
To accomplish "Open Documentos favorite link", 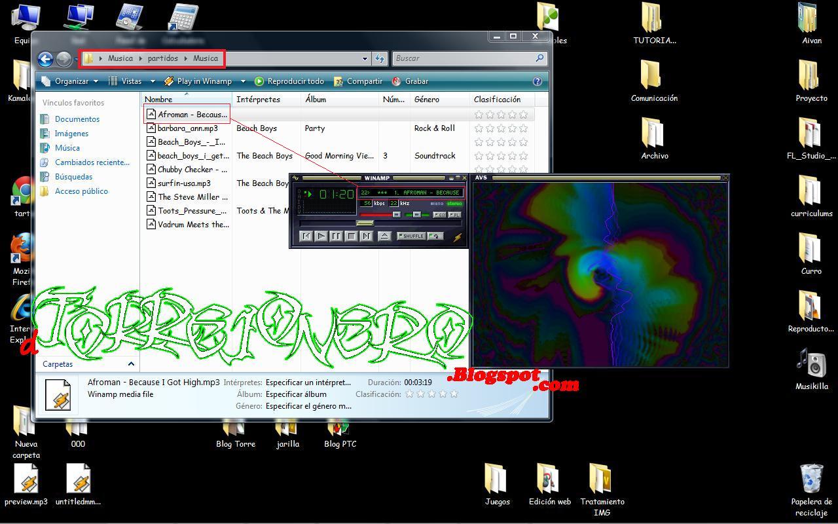I will 77,119.
